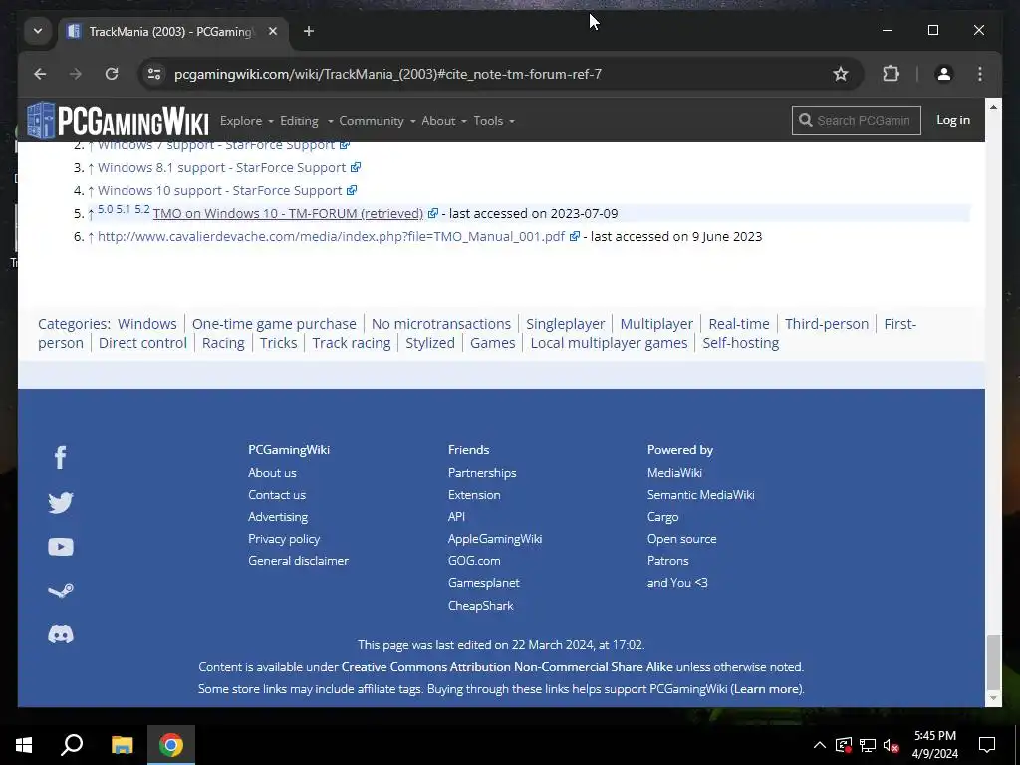Open Privacy policy footer link
This screenshot has height=765, width=1020.
(284, 539)
